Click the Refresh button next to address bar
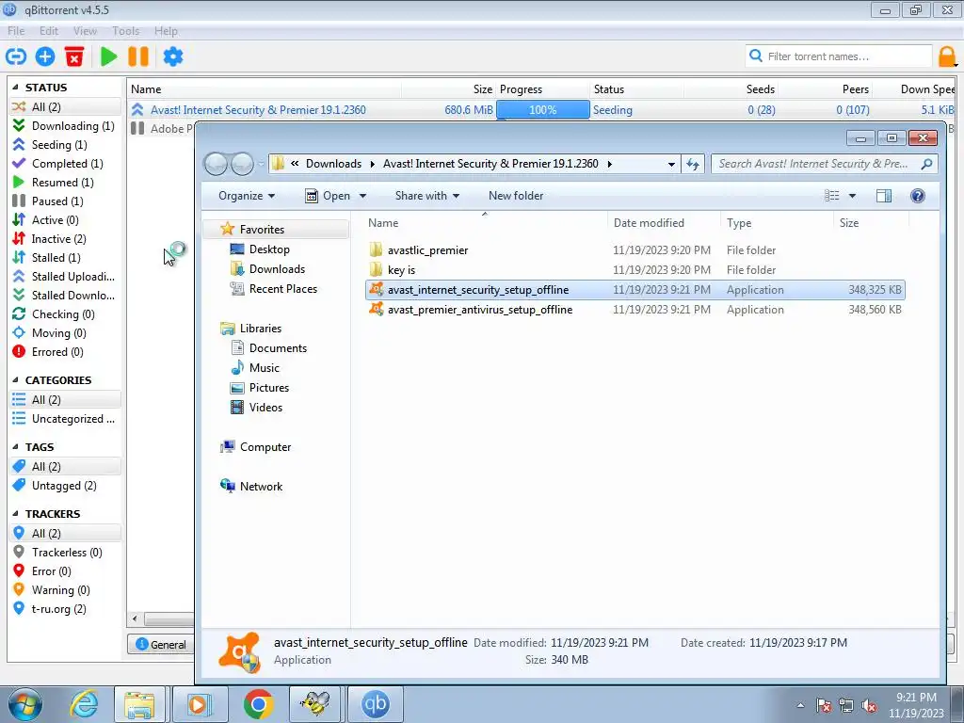Viewport: 964px width, 723px height. (693, 164)
